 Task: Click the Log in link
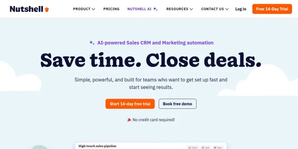pos(241,9)
